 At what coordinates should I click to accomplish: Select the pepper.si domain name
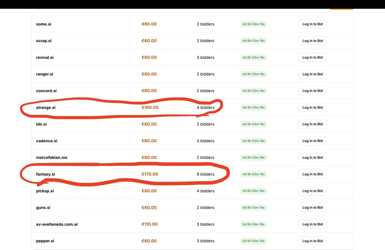click(x=45, y=241)
